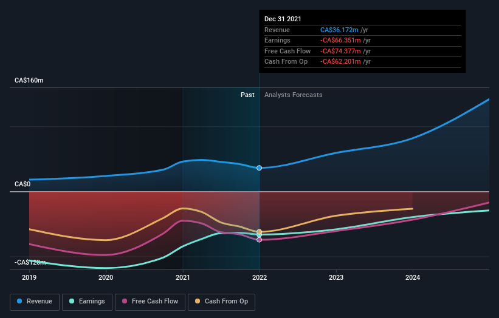
Task: Click the 2022 x-axis label
Action: [260, 278]
